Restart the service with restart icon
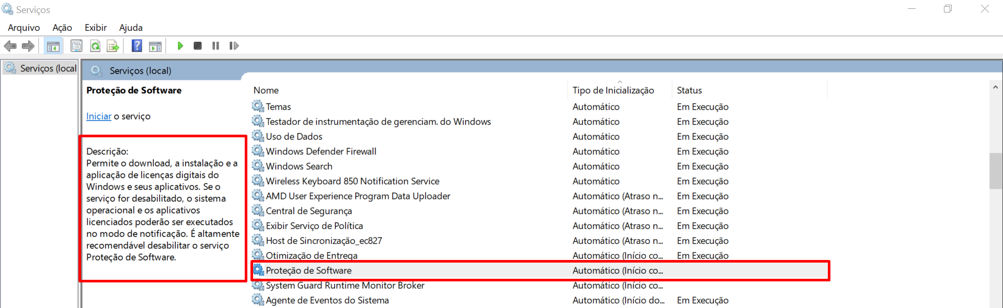This screenshot has width=1003, height=308. click(234, 46)
